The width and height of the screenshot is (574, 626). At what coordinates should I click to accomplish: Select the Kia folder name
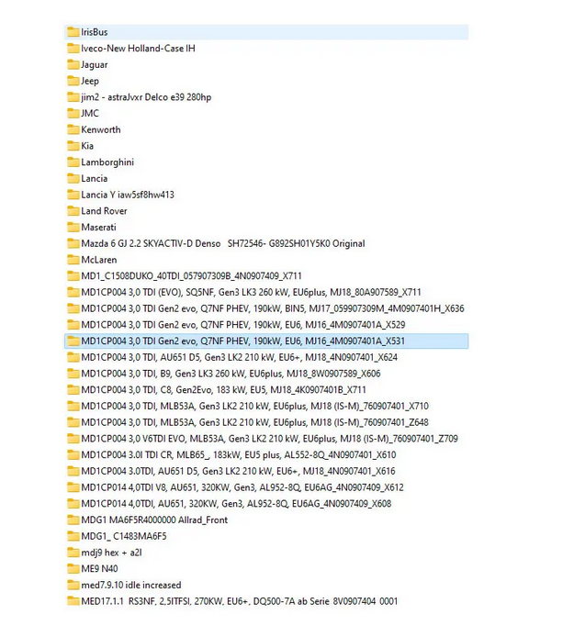(x=87, y=146)
